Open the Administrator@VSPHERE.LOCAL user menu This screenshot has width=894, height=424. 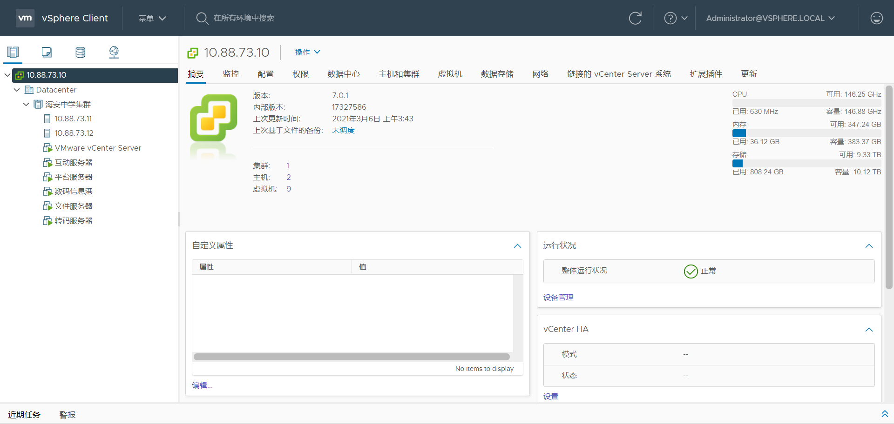pos(770,18)
